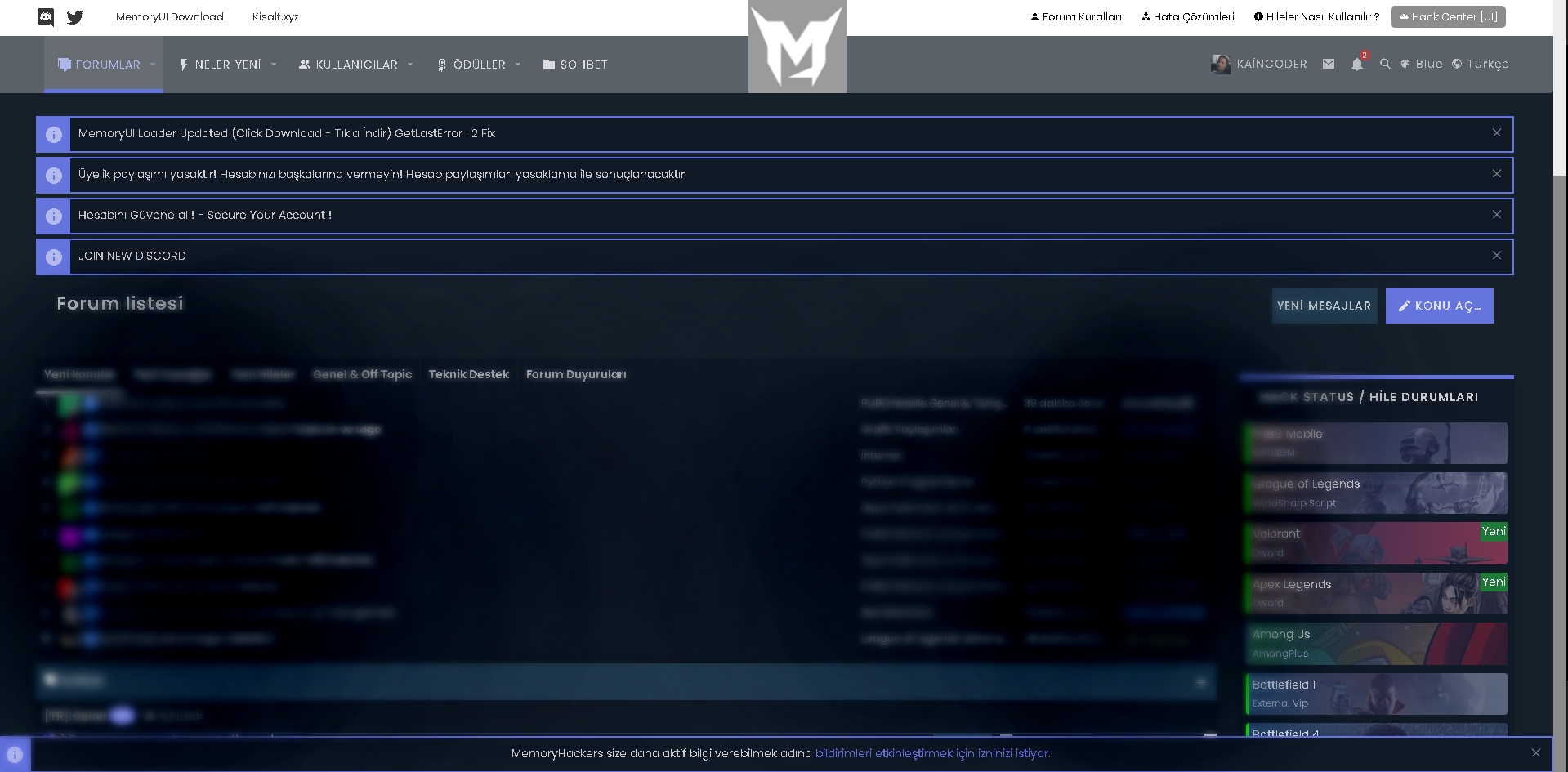
Task: Open the League of Legends status card
Action: click(x=1377, y=493)
